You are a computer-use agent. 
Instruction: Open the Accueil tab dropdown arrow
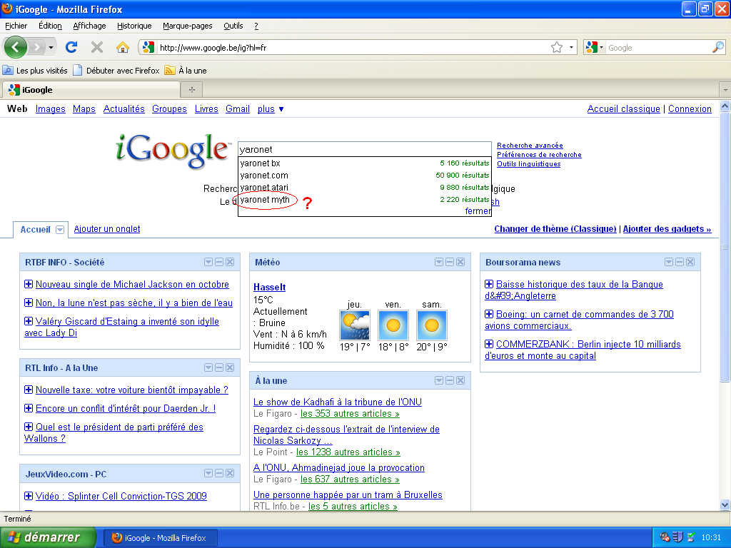click(60, 230)
